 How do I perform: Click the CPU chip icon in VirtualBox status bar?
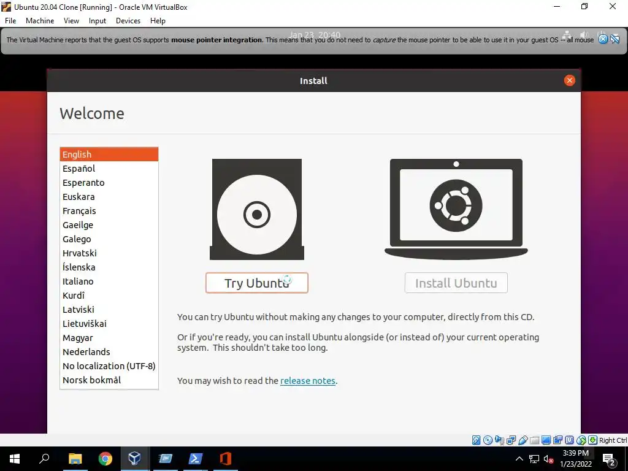tap(570, 440)
